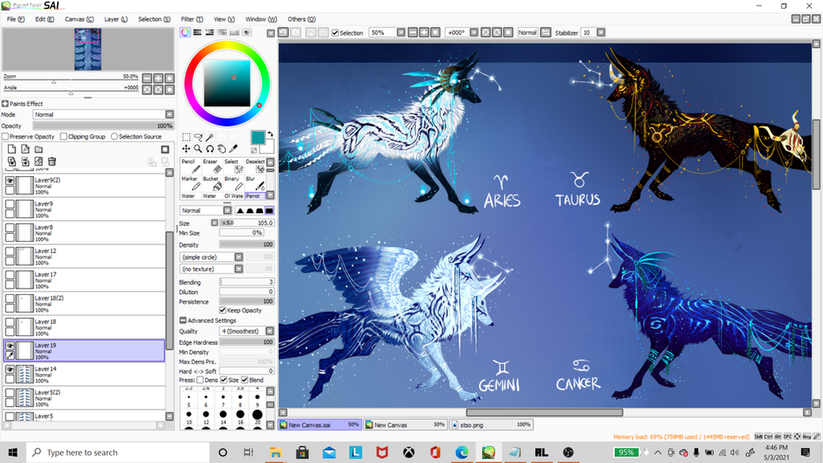Create a new layer folder
This screenshot has width=823, height=463.
tap(39, 150)
